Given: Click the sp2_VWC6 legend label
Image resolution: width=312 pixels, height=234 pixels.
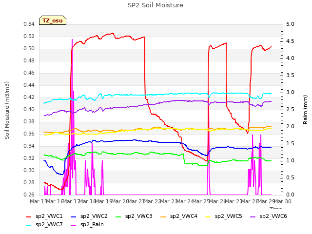Looking at the screenshot, I should pyautogui.click(x=273, y=216).
